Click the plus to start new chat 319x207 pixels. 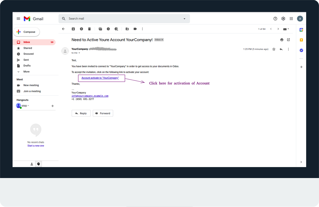(x=52, y=106)
